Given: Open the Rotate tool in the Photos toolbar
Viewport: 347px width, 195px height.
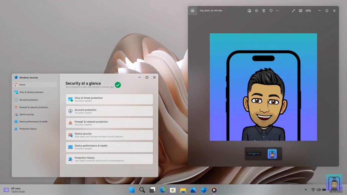Looking at the screenshot, I should (256, 10).
